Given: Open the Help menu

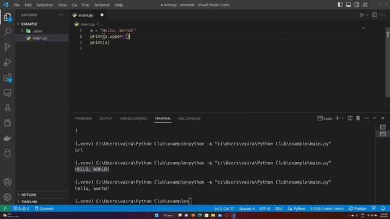Looking at the screenshot, I should click(119, 5).
